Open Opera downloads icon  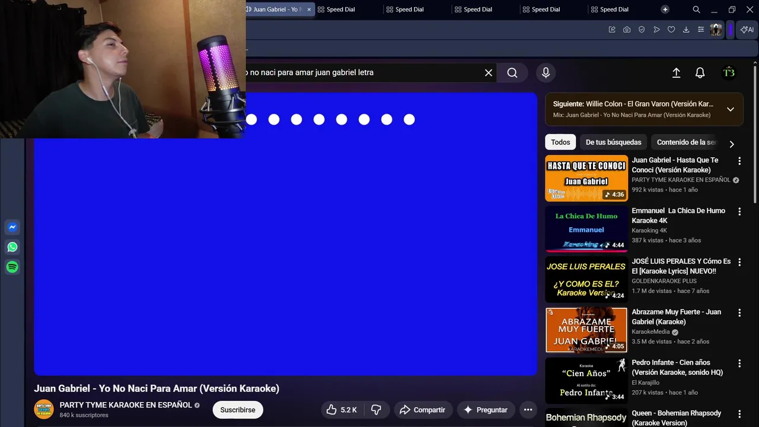pyautogui.click(x=686, y=30)
